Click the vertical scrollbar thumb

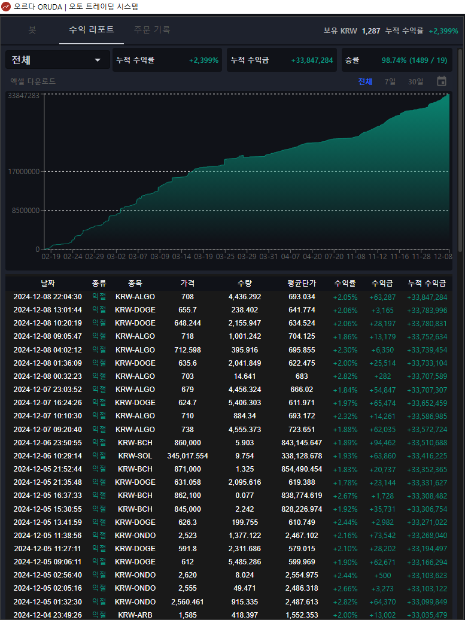[460, 150]
